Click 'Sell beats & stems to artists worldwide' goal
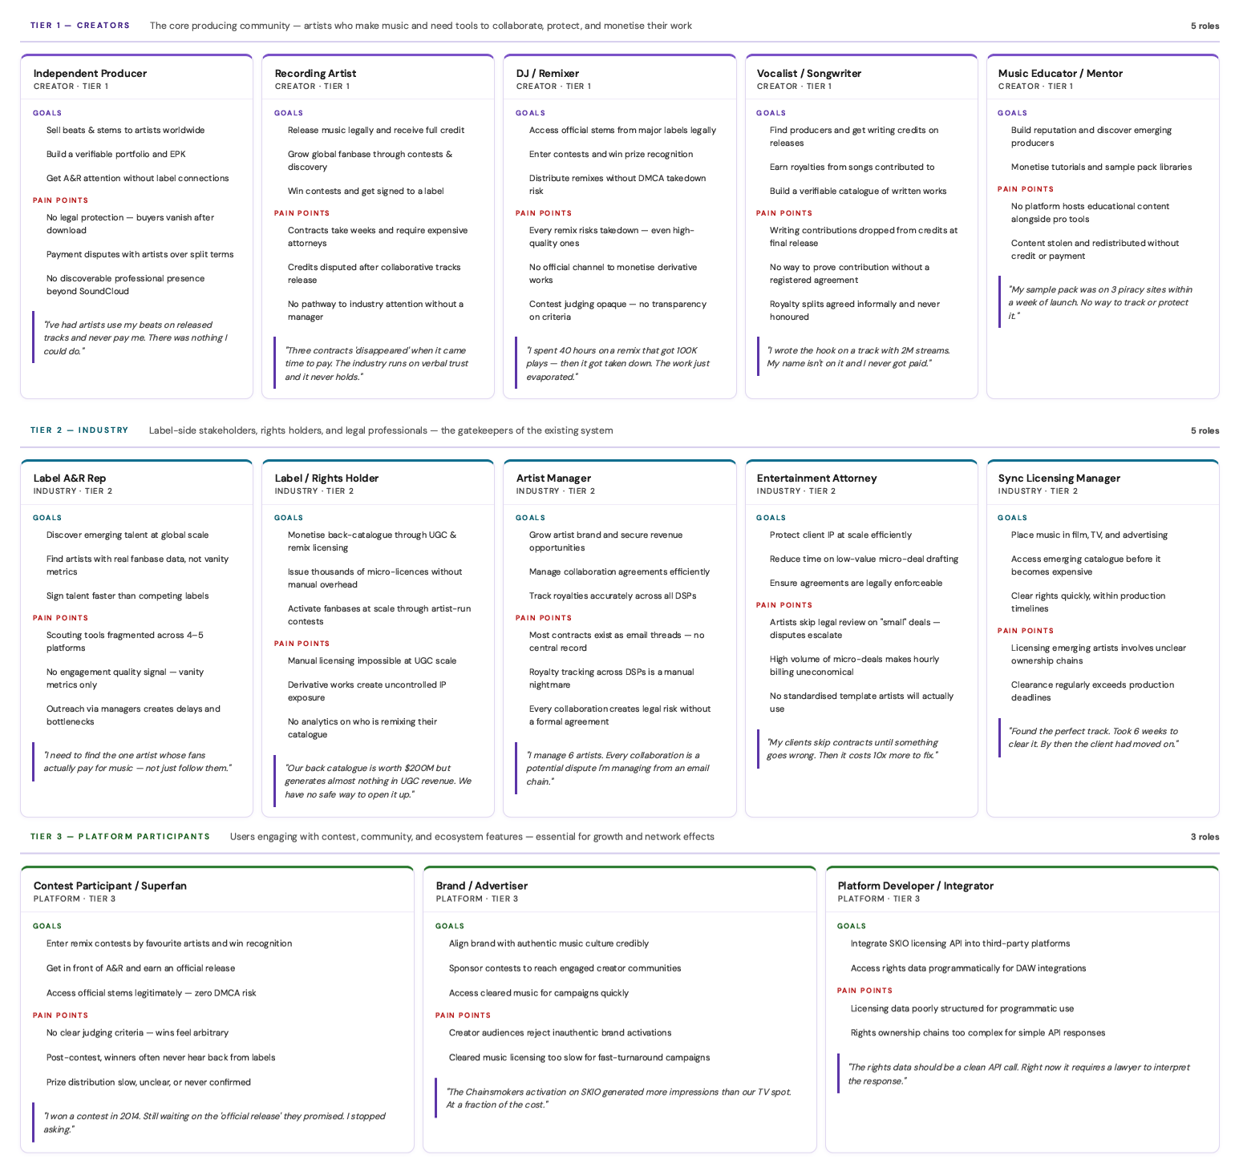Viewport: 1239px width, 1167px height. click(125, 130)
